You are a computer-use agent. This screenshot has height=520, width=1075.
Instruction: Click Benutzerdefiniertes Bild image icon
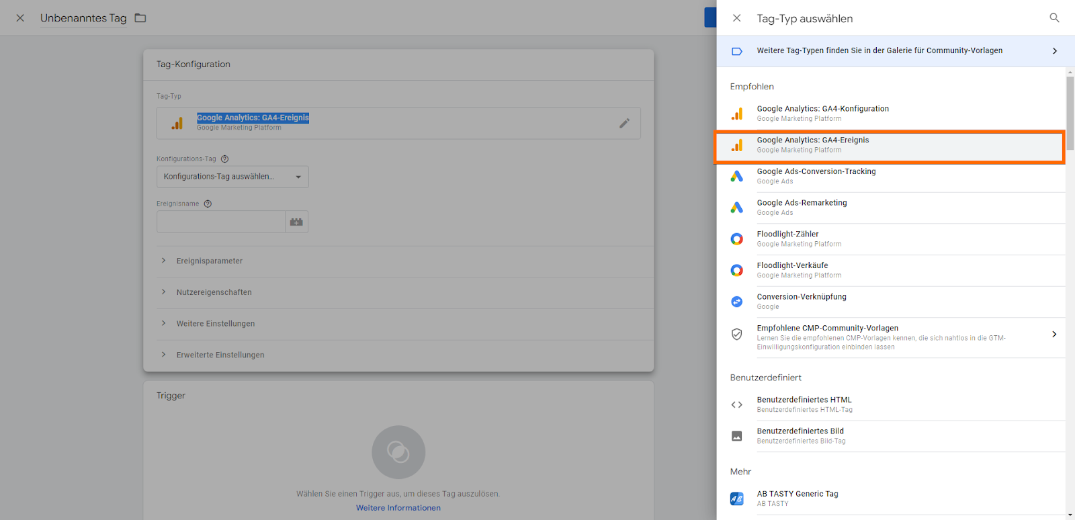point(737,436)
